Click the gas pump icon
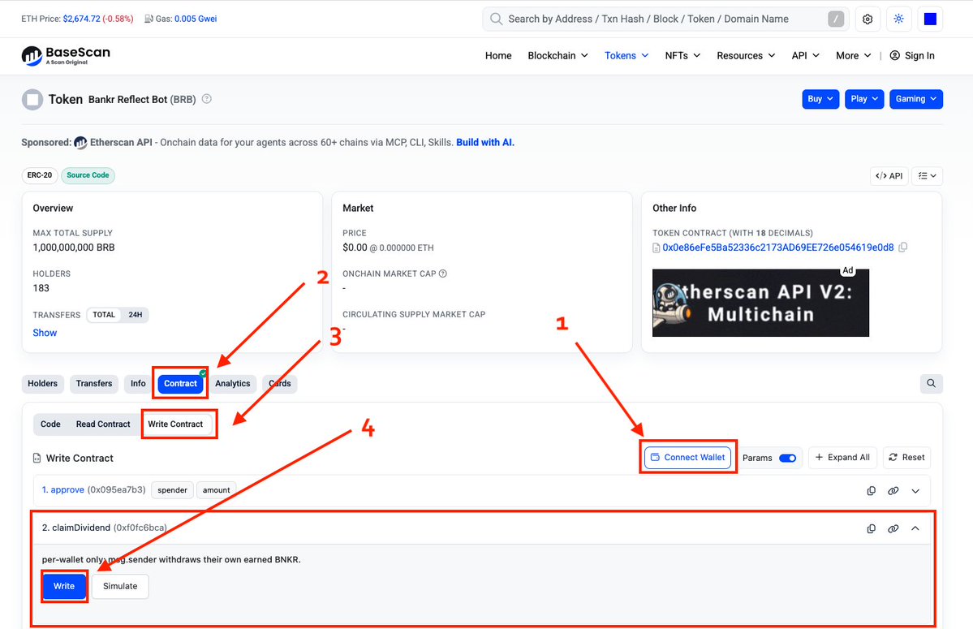 [x=149, y=19]
